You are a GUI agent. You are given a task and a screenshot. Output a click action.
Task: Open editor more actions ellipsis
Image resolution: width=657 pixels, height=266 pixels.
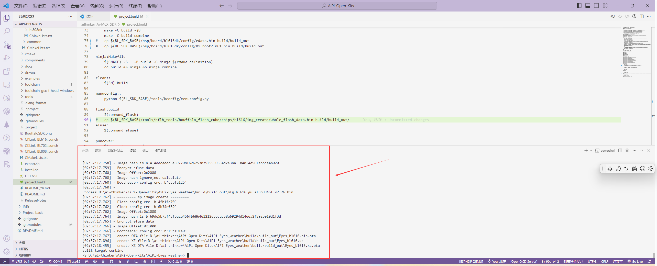point(649,16)
